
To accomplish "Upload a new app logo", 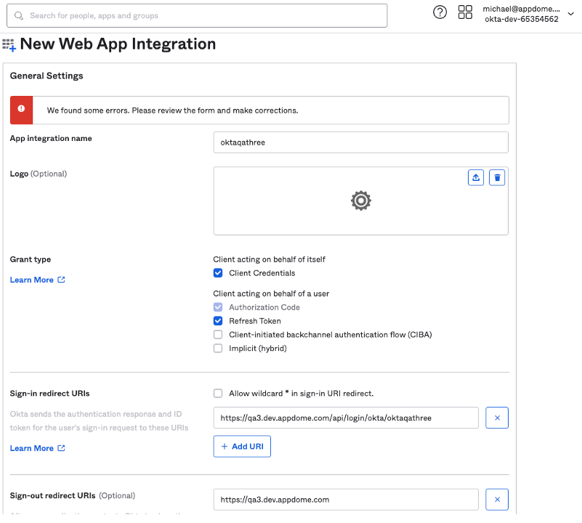I will point(475,177).
